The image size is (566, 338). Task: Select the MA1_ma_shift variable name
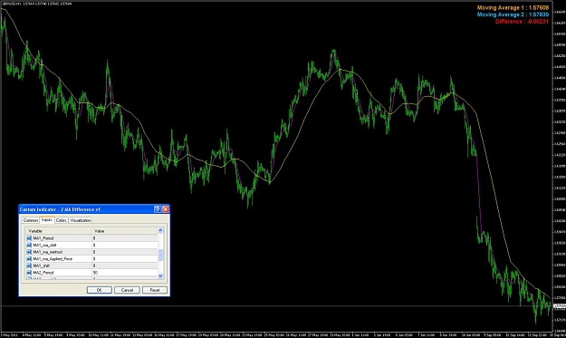coord(44,246)
